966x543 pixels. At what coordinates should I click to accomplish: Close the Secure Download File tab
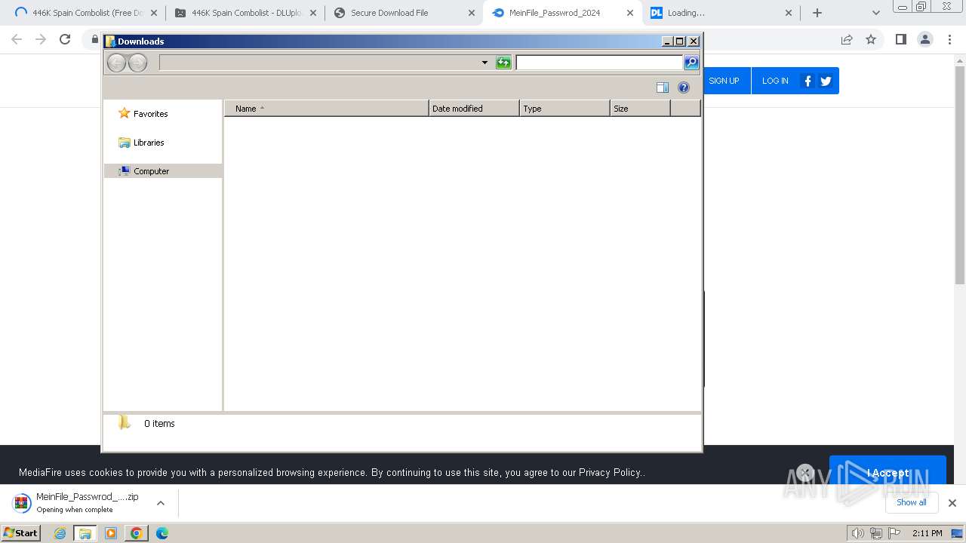click(x=472, y=13)
